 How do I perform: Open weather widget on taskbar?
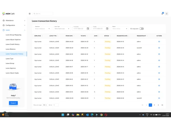click(5, 115)
